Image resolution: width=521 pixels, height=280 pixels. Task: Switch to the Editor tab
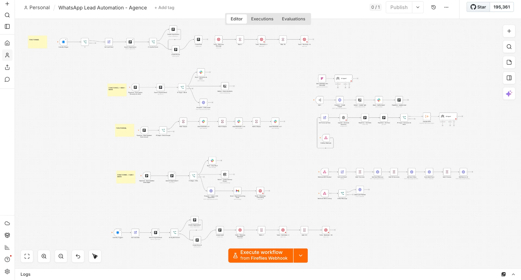[x=237, y=19]
